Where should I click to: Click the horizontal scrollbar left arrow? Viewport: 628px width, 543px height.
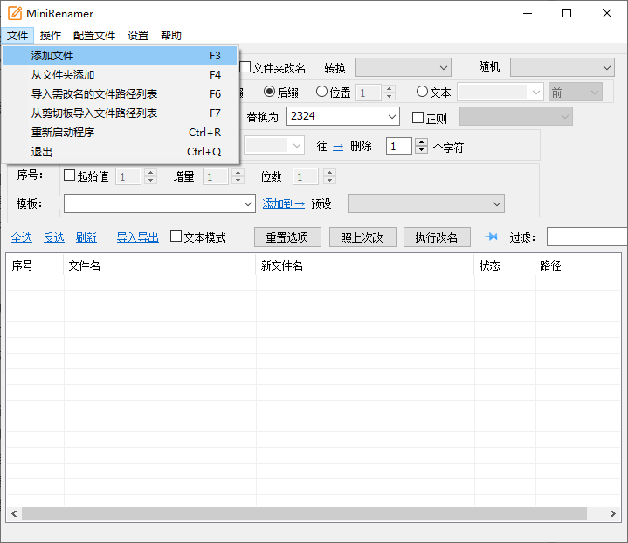coord(15,514)
